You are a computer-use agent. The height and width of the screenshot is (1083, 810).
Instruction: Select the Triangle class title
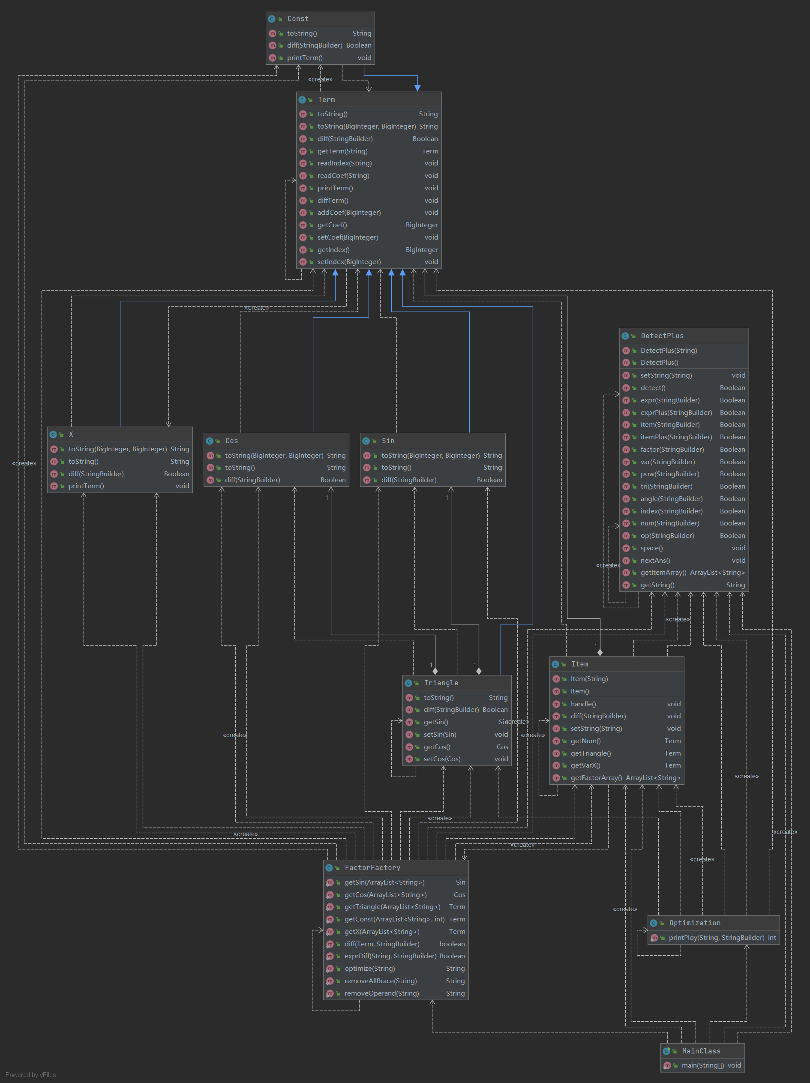pos(441,683)
